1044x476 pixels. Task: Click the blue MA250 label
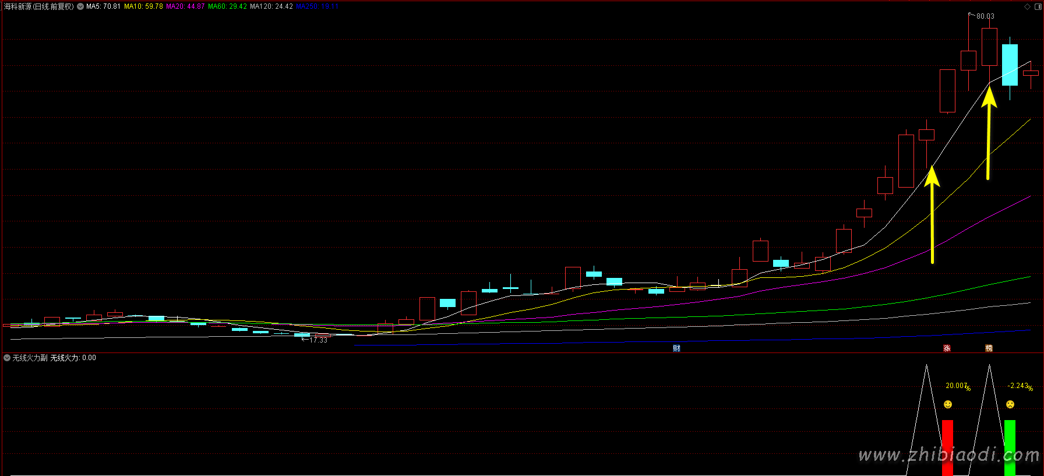tap(317, 7)
